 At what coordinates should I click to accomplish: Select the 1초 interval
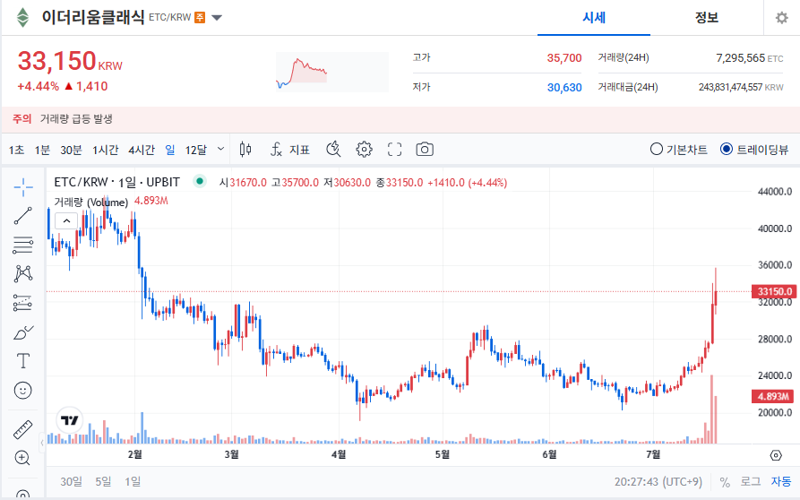16,150
